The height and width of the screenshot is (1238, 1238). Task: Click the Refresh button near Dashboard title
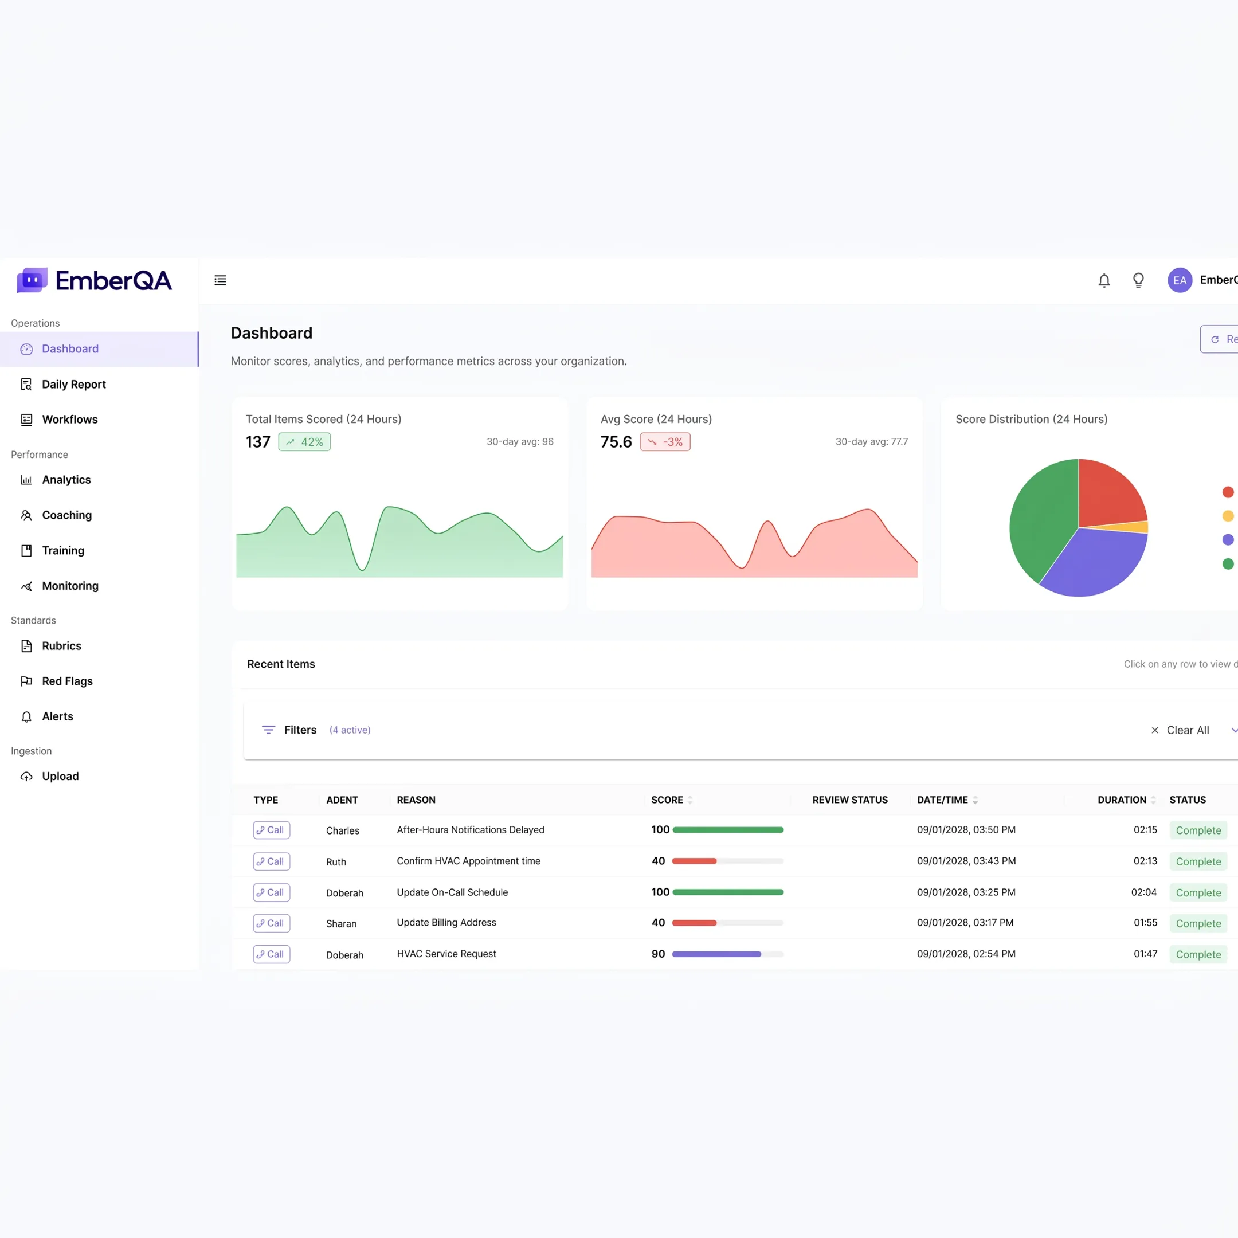coord(1220,339)
